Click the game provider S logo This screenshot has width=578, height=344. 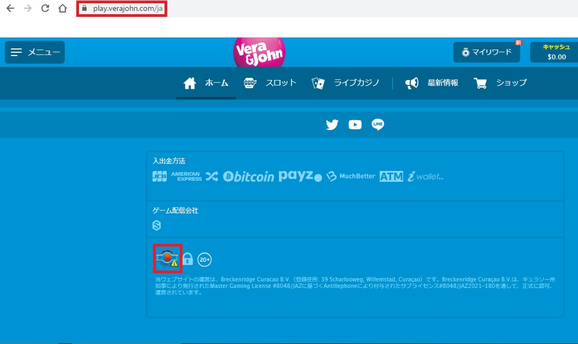(x=157, y=225)
